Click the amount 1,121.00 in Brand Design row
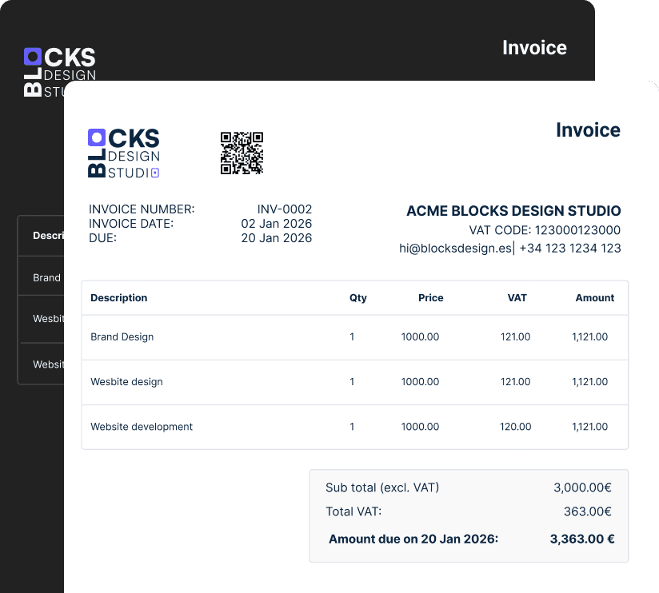The height and width of the screenshot is (593, 659). [x=589, y=336]
